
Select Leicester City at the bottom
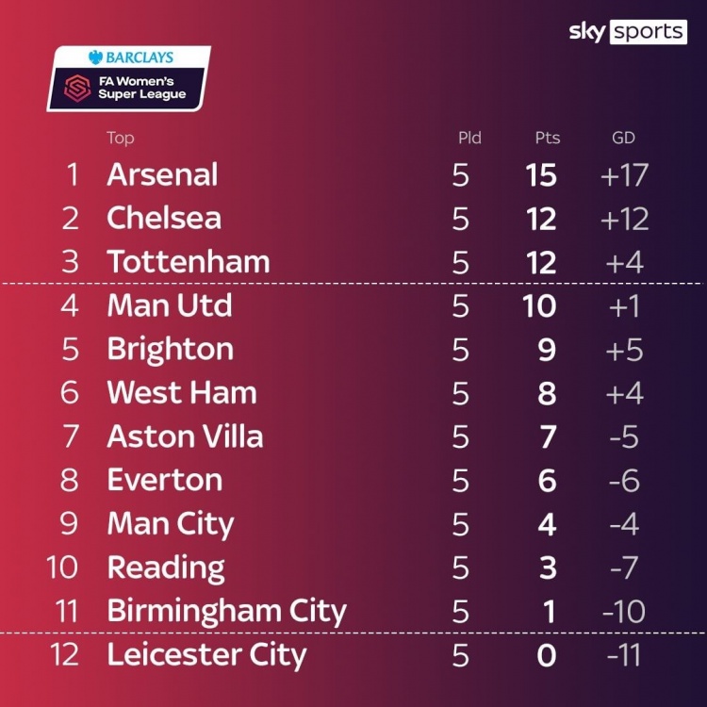[x=206, y=655]
